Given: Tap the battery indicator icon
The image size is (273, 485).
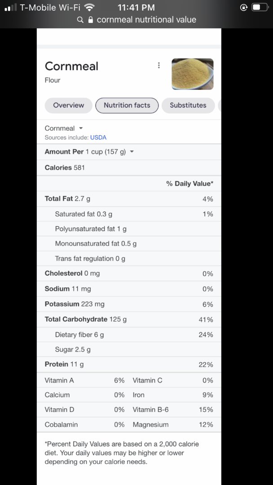Looking at the screenshot, I should (x=260, y=7).
